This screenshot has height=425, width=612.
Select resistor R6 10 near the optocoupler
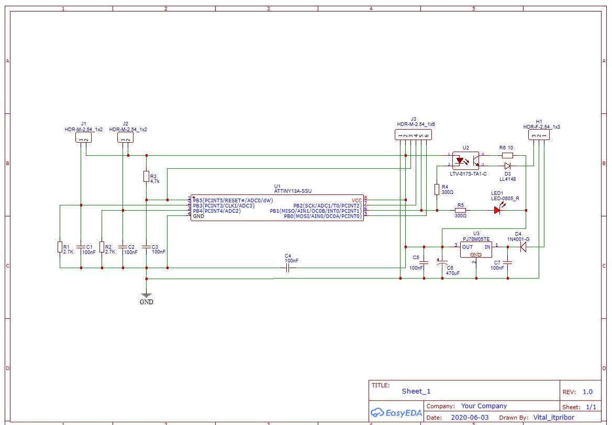(506, 155)
